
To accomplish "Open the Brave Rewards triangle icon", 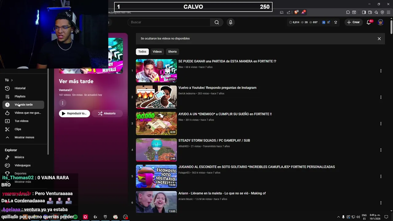I will click(303, 12).
